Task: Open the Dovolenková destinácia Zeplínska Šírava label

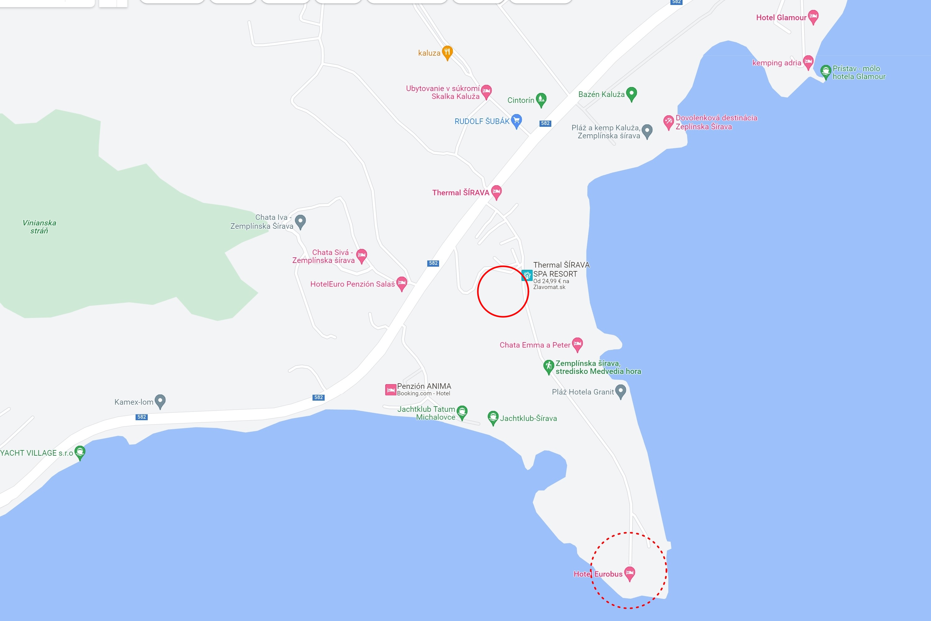Action: coord(716,122)
